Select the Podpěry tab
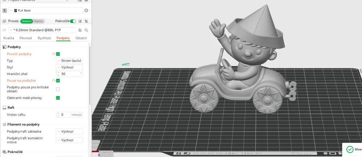 63,38
